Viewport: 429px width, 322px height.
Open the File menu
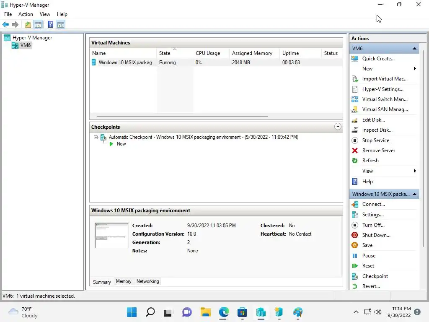coord(8,14)
